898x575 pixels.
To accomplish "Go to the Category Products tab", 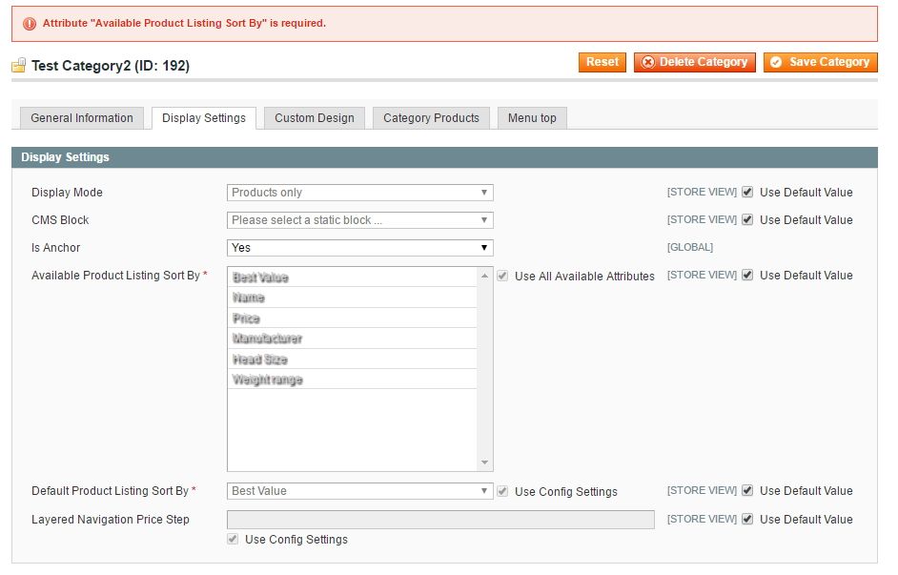I will pyautogui.click(x=431, y=118).
